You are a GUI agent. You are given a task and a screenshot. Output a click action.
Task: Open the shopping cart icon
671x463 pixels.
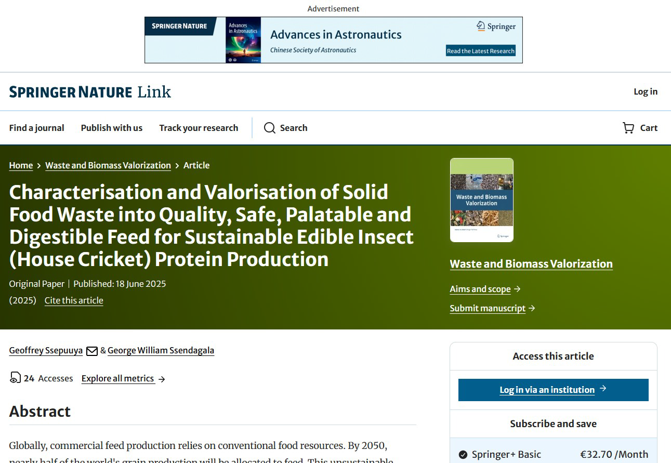(x=628, y=128)
